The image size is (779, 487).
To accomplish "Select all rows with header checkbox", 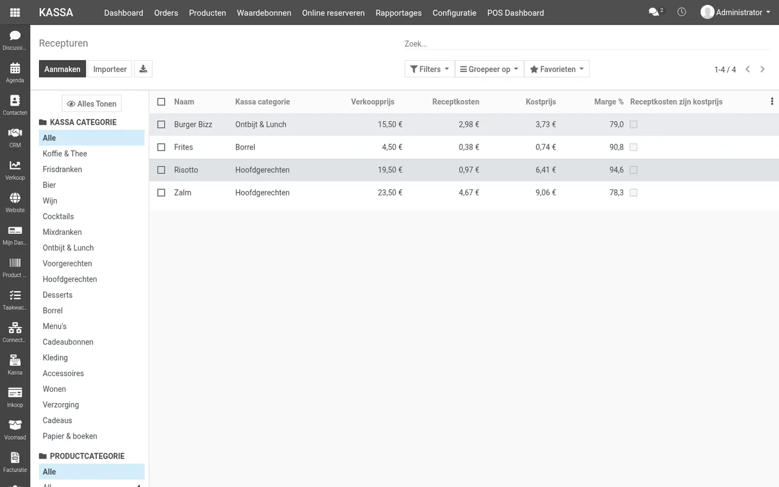I will 161,102.
